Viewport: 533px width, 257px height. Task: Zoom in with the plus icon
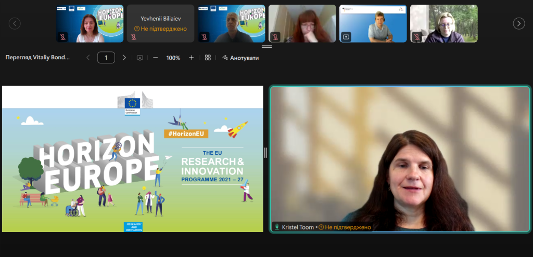[x=192, y=58]
